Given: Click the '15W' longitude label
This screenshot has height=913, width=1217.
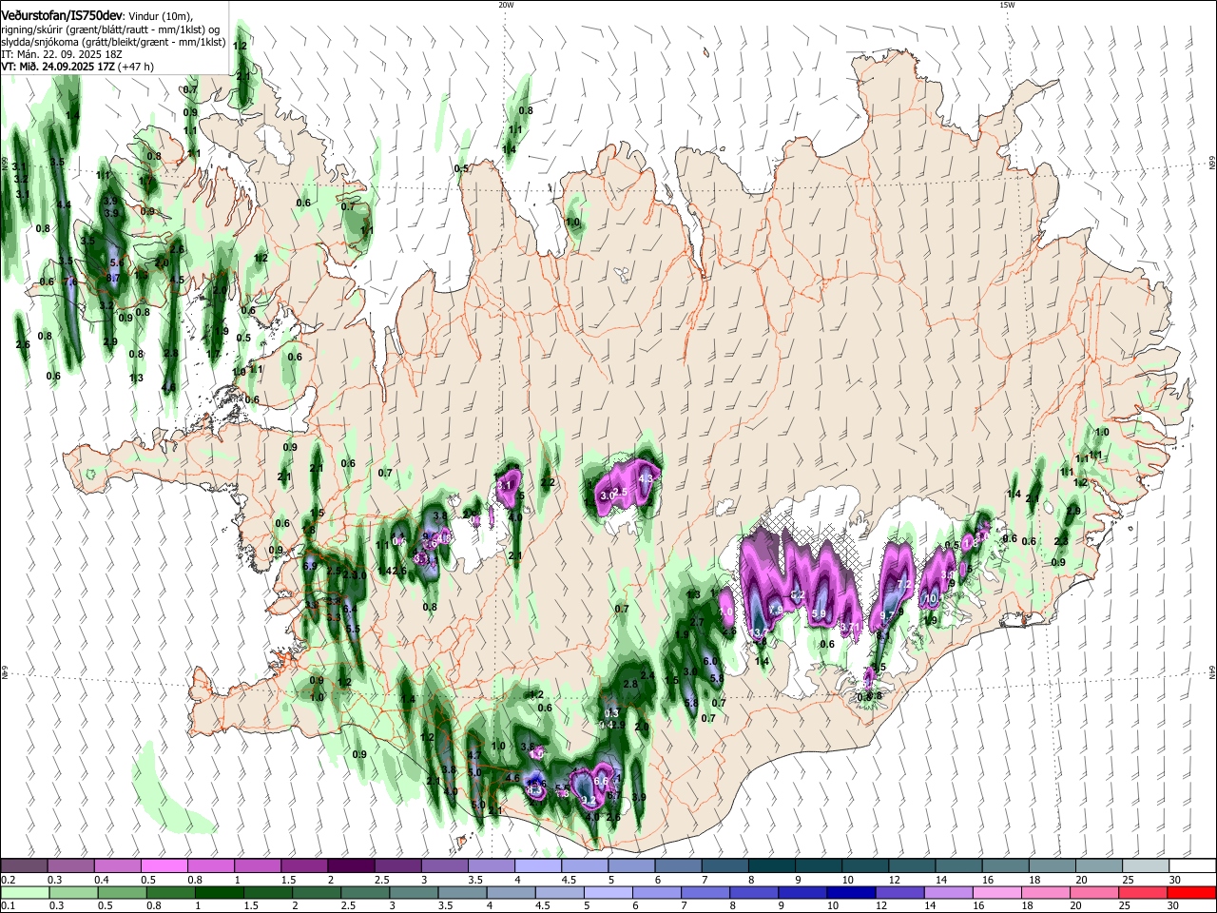Looking at the screenshot, I should (1007, 5).
